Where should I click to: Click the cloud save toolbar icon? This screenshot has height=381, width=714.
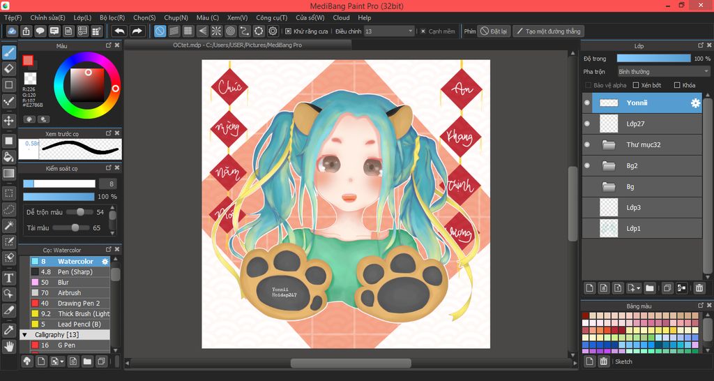[x=13, y=31]
